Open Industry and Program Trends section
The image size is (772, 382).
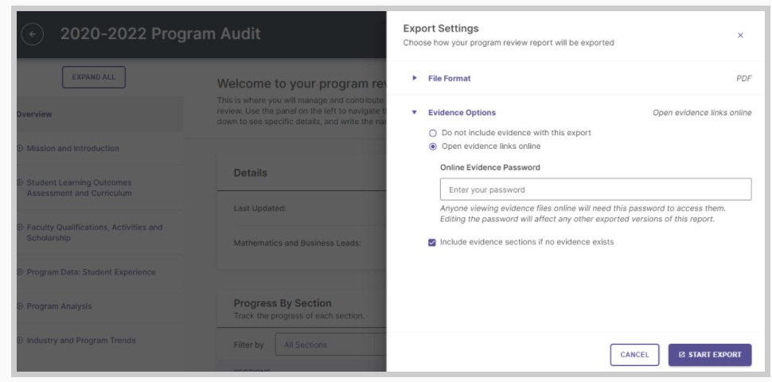pyautogui.click(x=81, y=340)
